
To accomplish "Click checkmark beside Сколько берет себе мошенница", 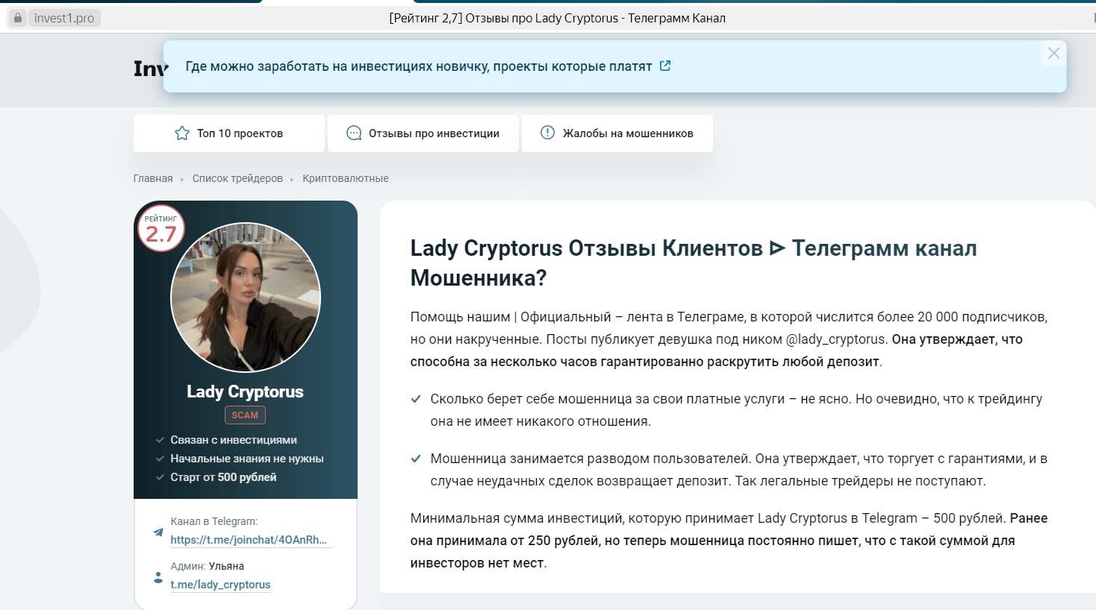I will pyautogui.click(x=416, y=399).
